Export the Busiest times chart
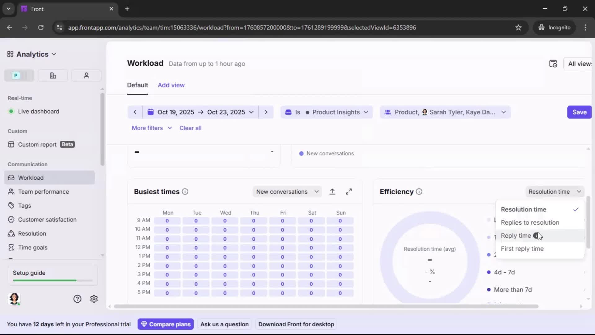This screenshot has height=335, width=595. pyautogui.click(x=333, y=191)
